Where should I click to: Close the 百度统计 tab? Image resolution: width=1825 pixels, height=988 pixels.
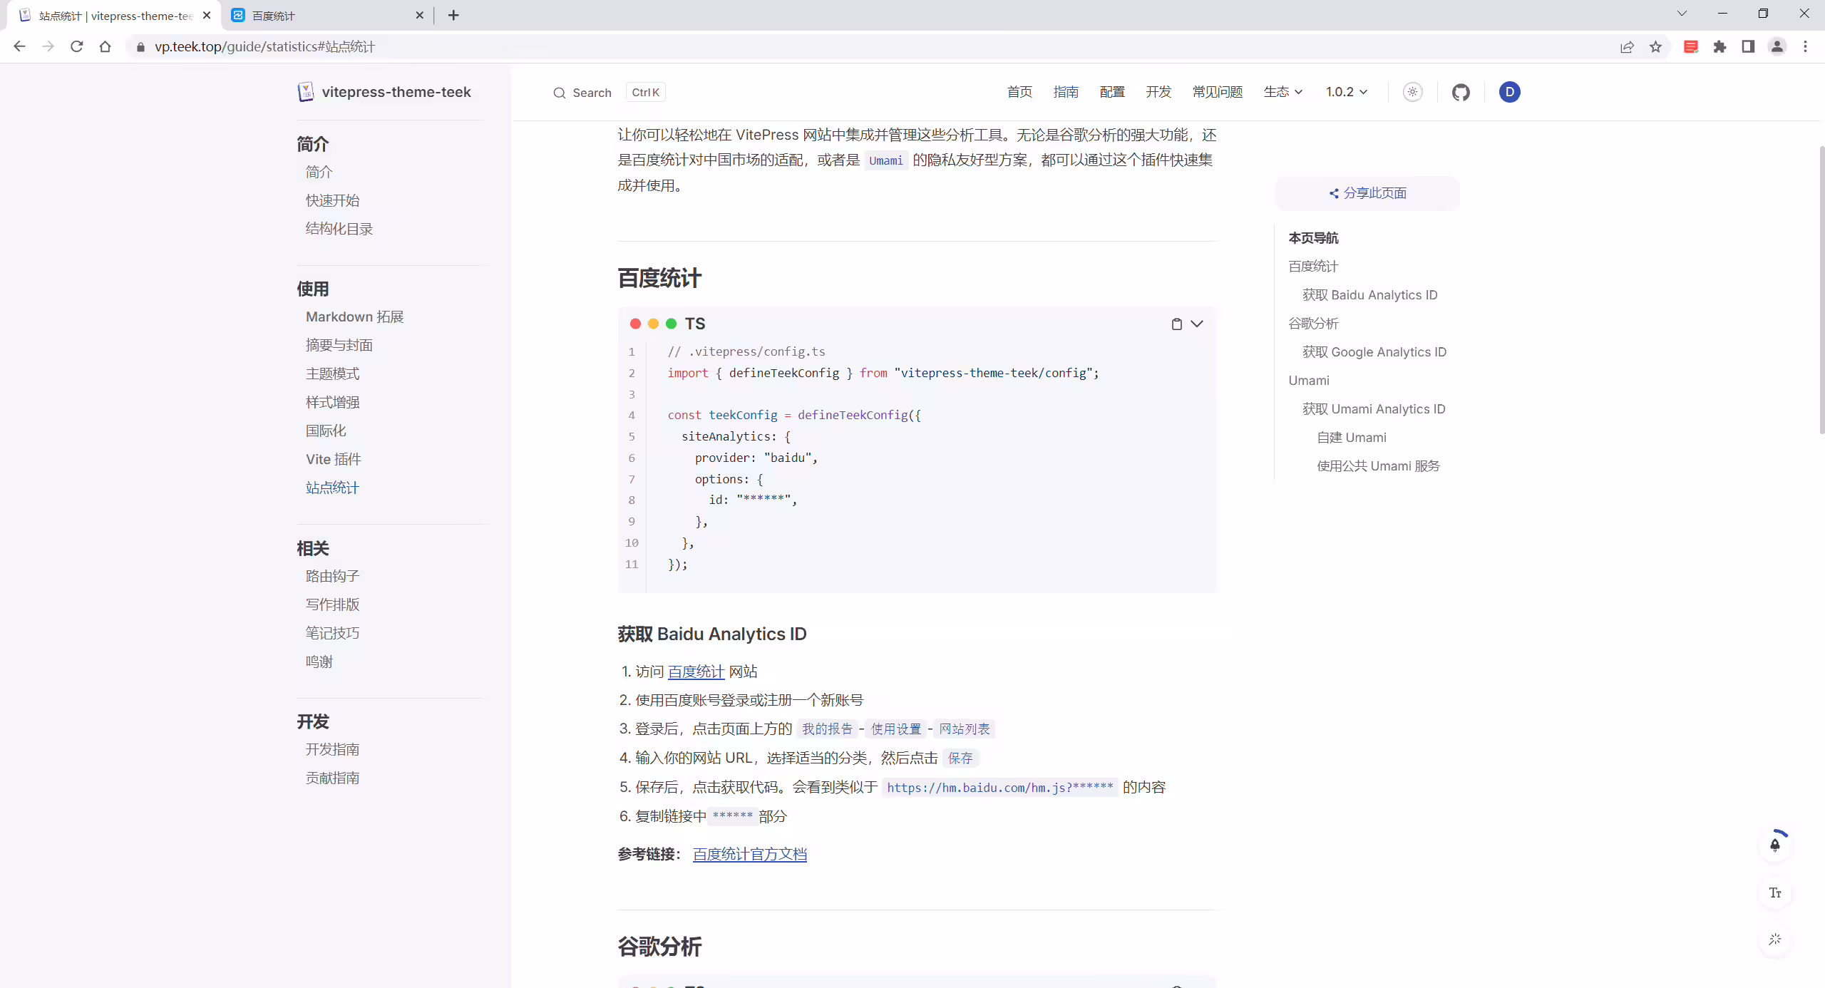tap(419, 15)
